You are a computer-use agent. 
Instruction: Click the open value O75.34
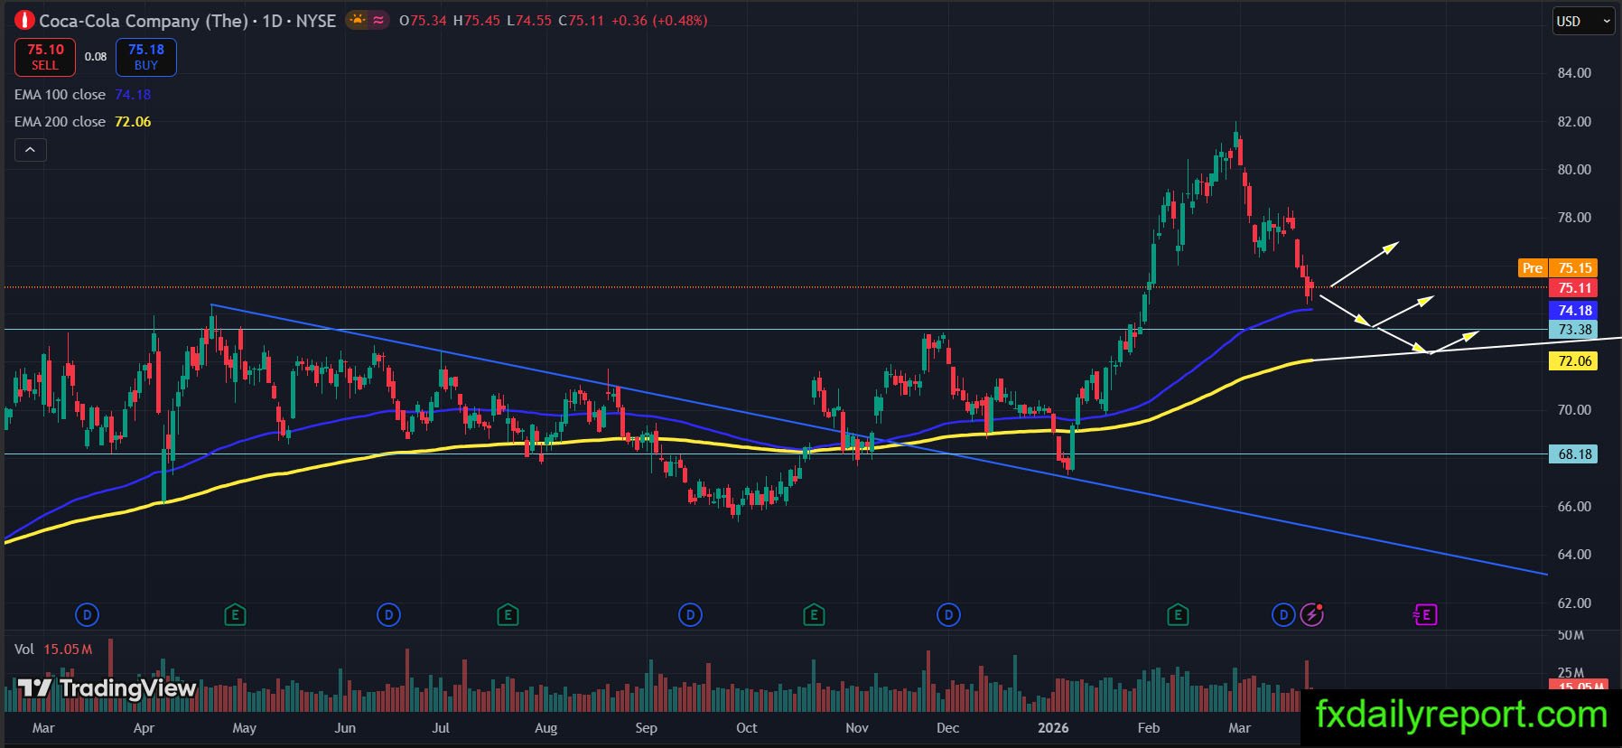pyautogui.click(x=423, y=20)
